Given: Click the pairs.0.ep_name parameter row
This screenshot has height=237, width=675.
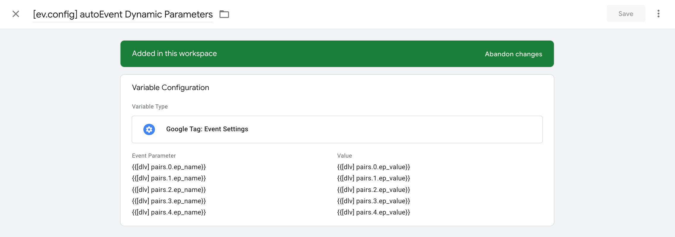Looking at the screenshot, I should point(169,167).
